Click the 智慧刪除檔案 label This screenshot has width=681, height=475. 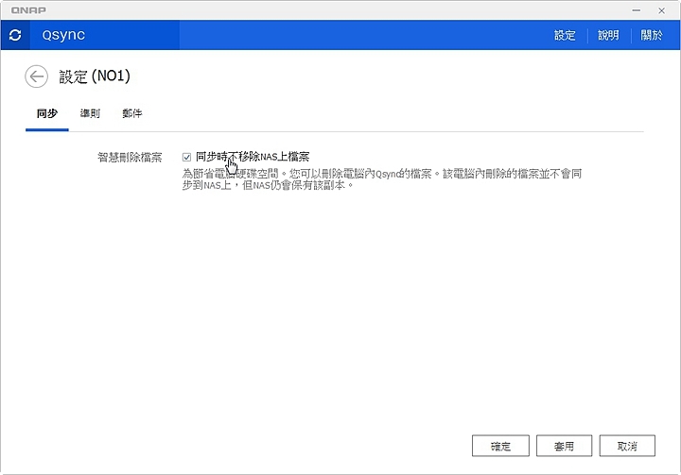coord(130,157)
